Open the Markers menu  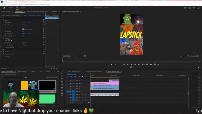click(21, 5)
